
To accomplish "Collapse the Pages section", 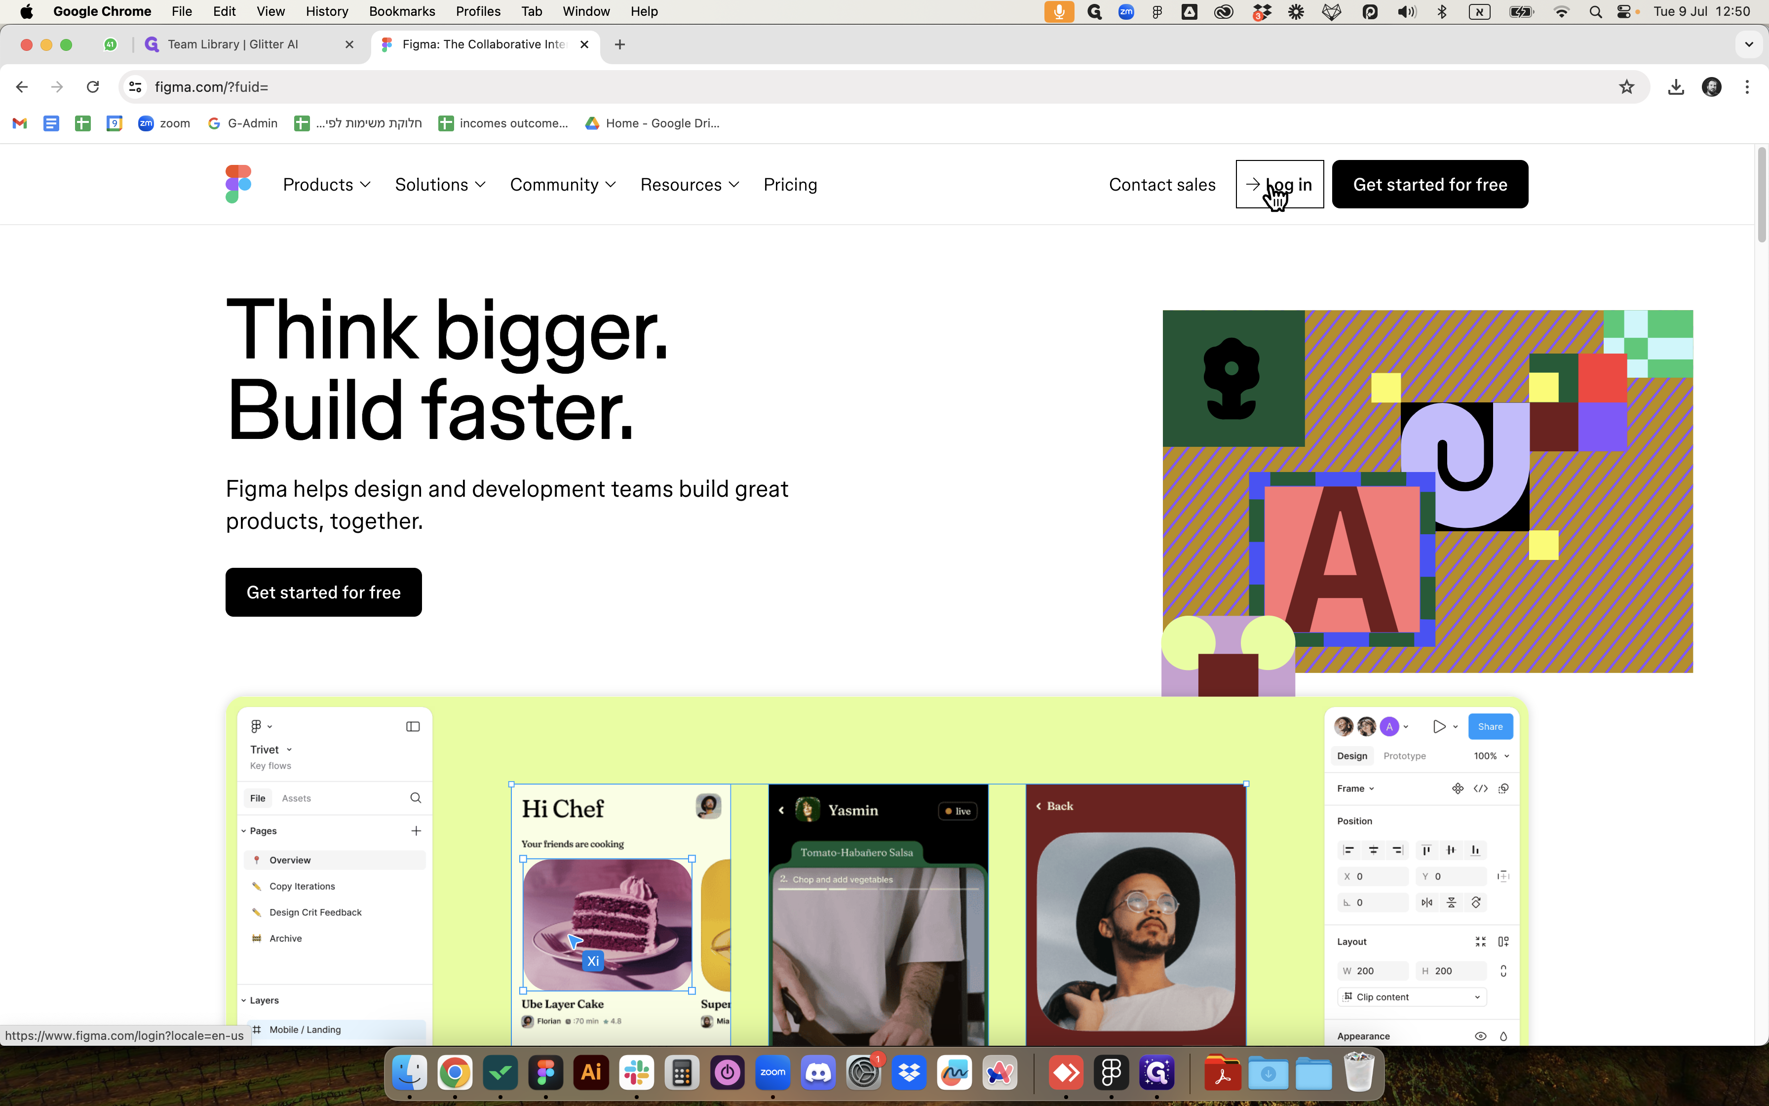I will [x=243, y=831].
